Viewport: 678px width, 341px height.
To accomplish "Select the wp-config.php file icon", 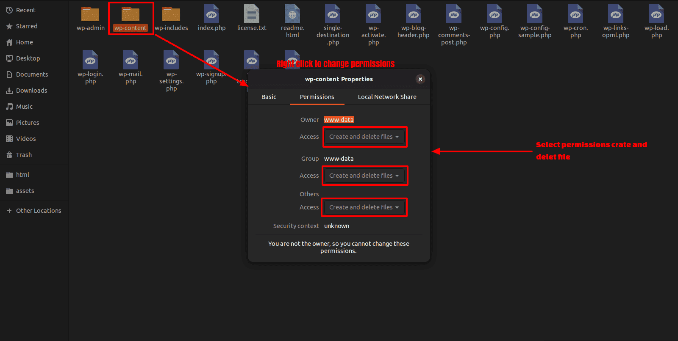I will pyautogui.click(x=495, y=14).
